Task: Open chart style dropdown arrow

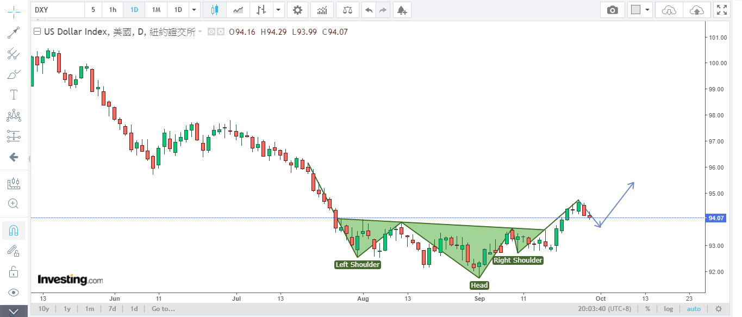Action: tap(279, 10)
